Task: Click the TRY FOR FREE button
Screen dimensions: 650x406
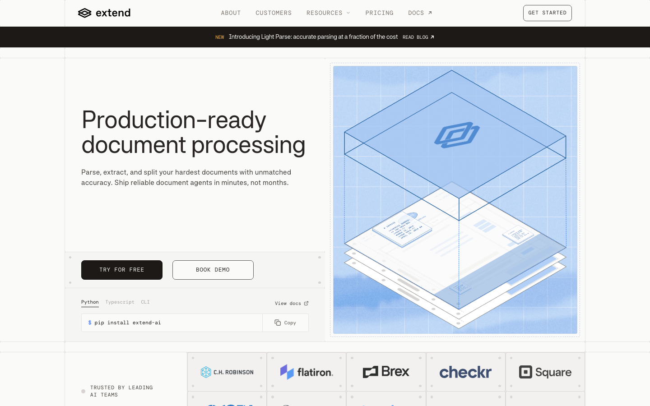Action: pyautogui.click(x=122, y=270)
